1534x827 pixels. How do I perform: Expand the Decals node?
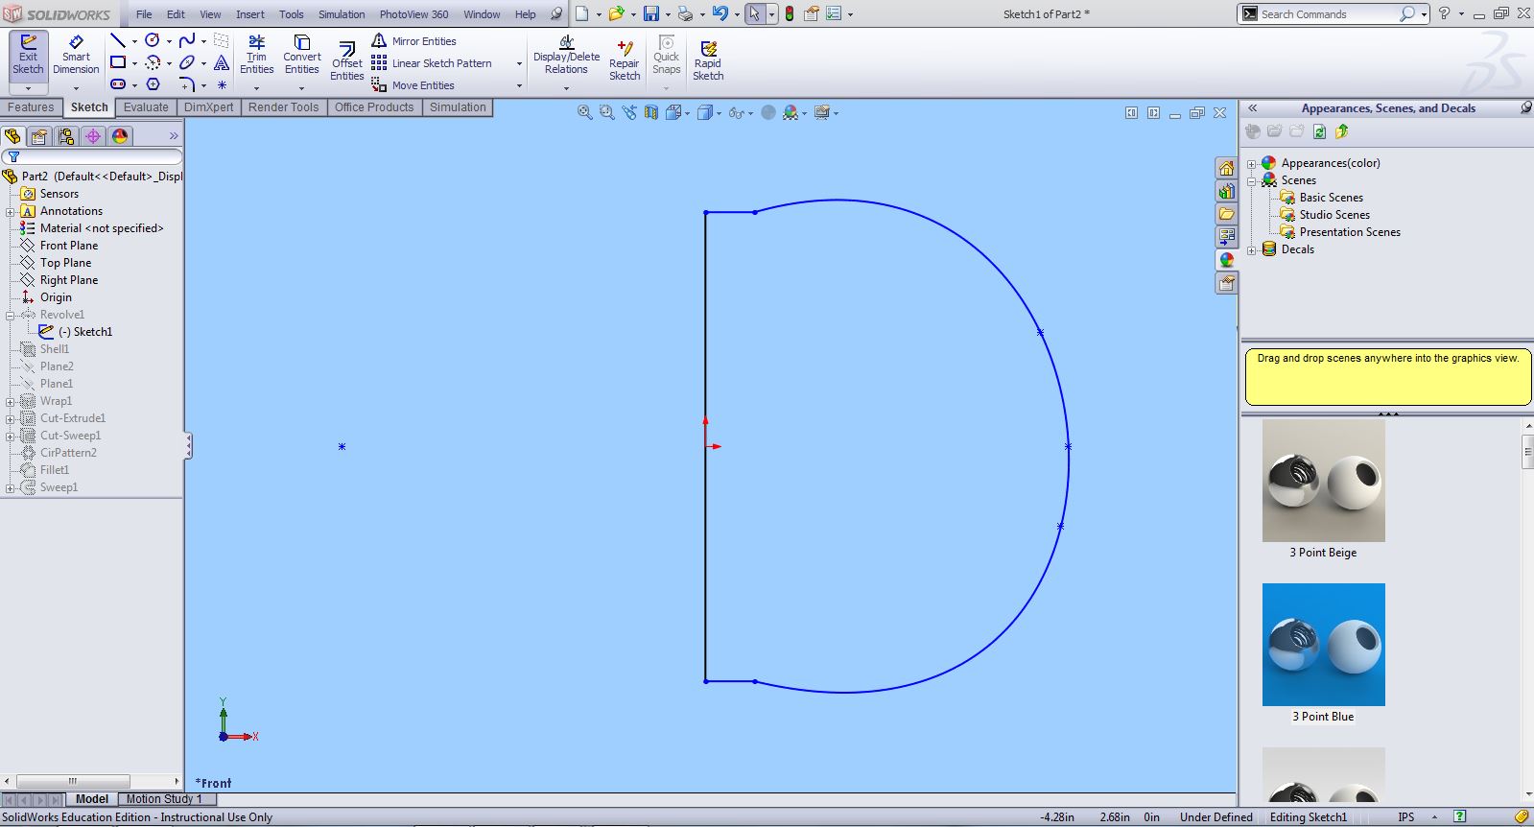tap(1251, 250)
